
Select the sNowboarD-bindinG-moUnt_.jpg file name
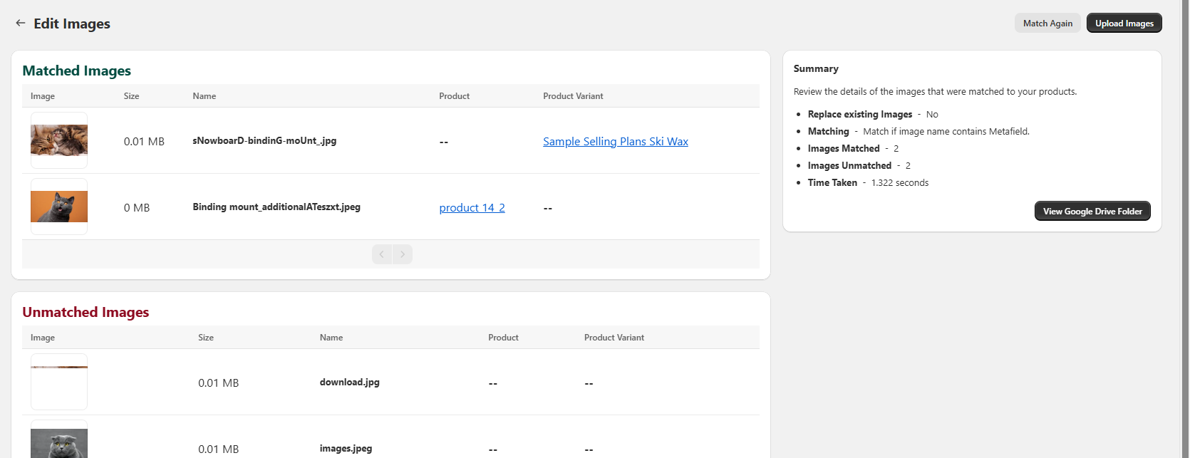pos(264,141)
